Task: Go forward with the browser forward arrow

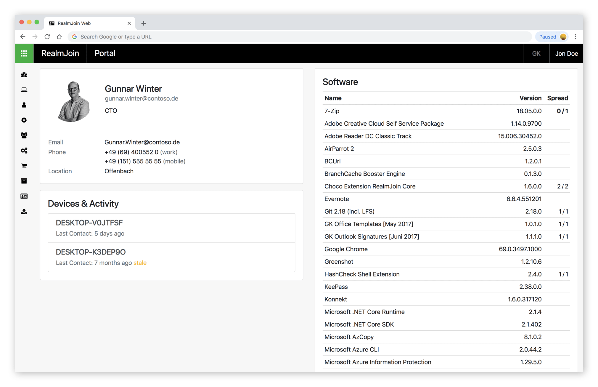Action: click(x=35, y=36)
